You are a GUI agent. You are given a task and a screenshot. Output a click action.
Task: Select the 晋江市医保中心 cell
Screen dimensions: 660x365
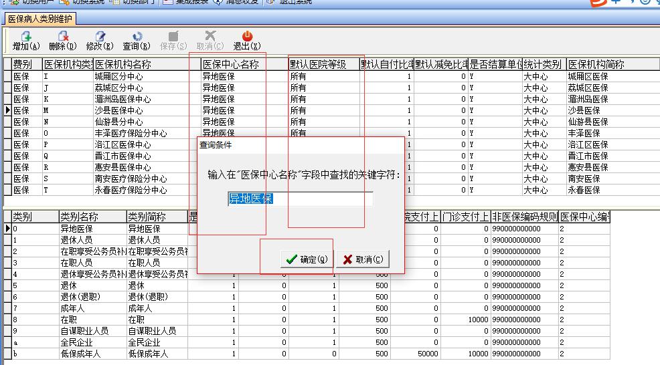click(x=147, y=156)
